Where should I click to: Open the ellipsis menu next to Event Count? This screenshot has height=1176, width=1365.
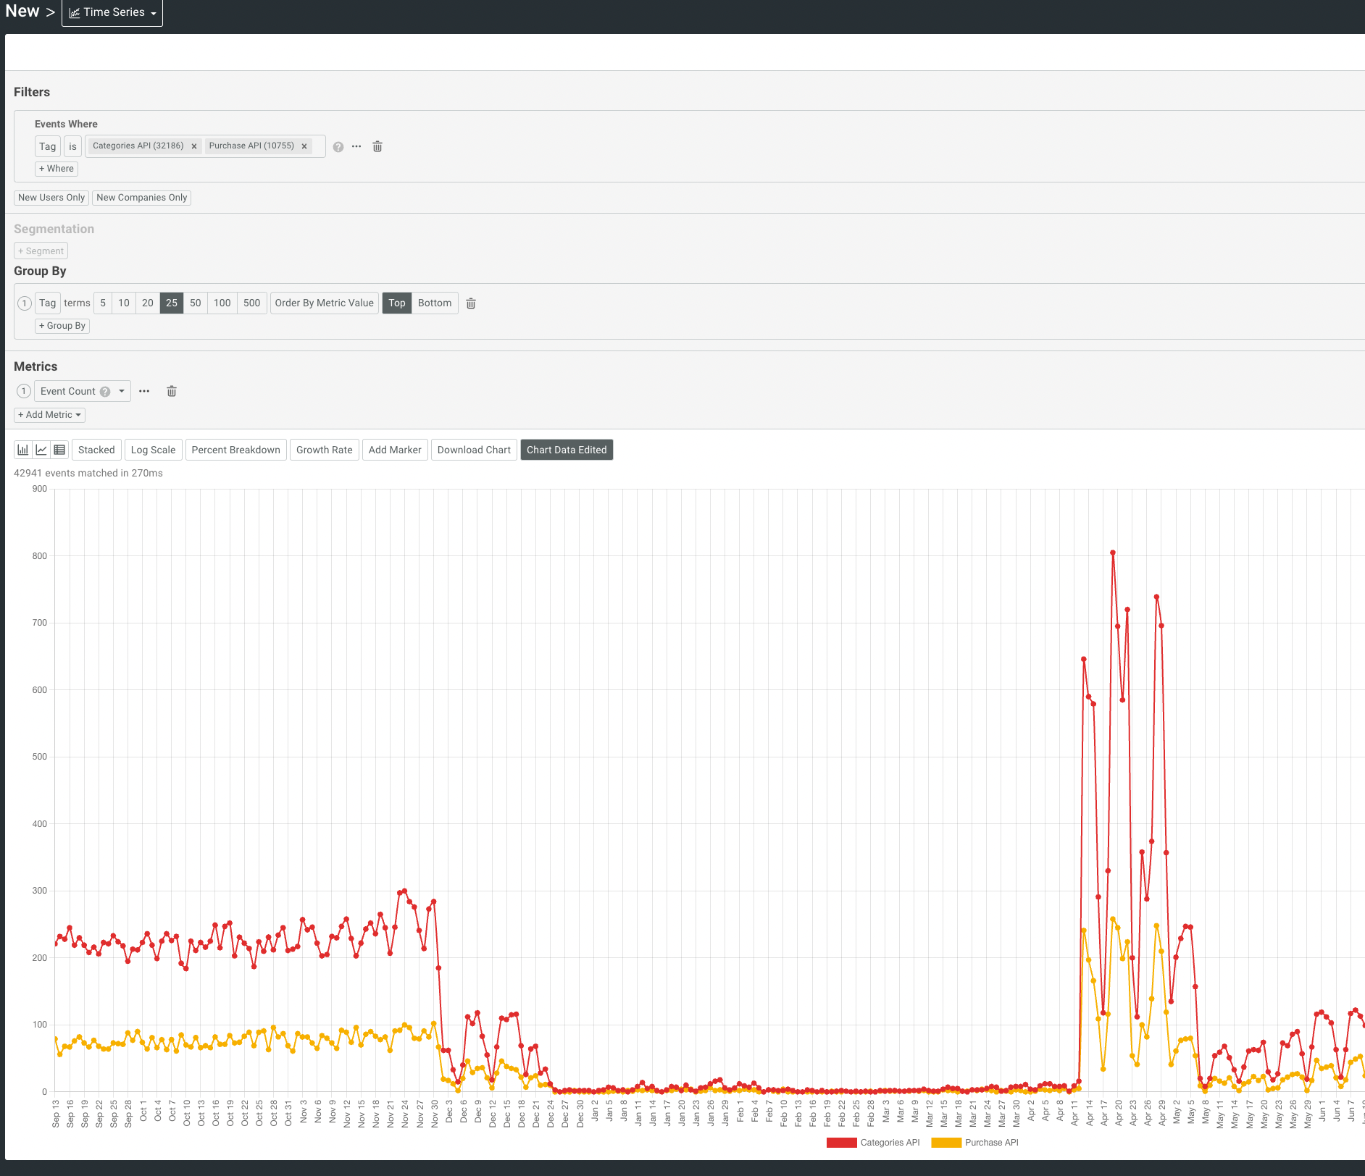tap(143, 391)
